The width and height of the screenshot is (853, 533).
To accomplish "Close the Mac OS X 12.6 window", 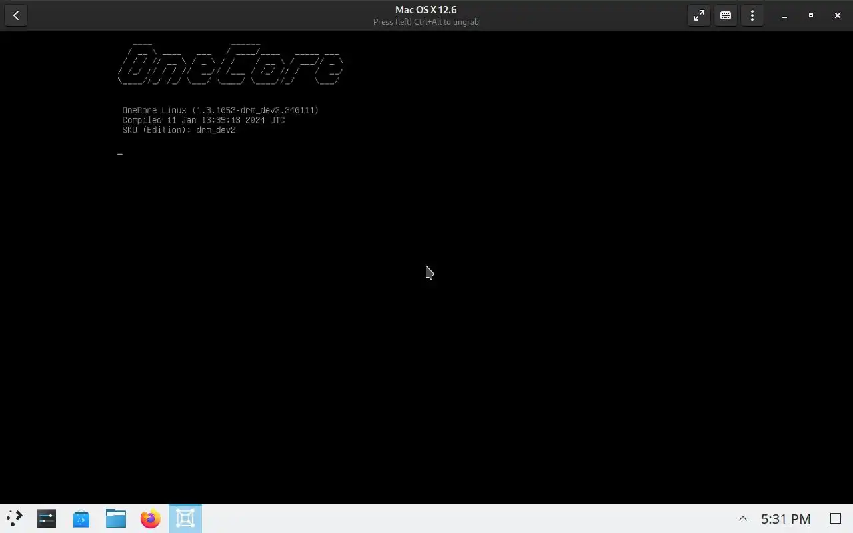I will pyautogui.click(x=838, y=15).
